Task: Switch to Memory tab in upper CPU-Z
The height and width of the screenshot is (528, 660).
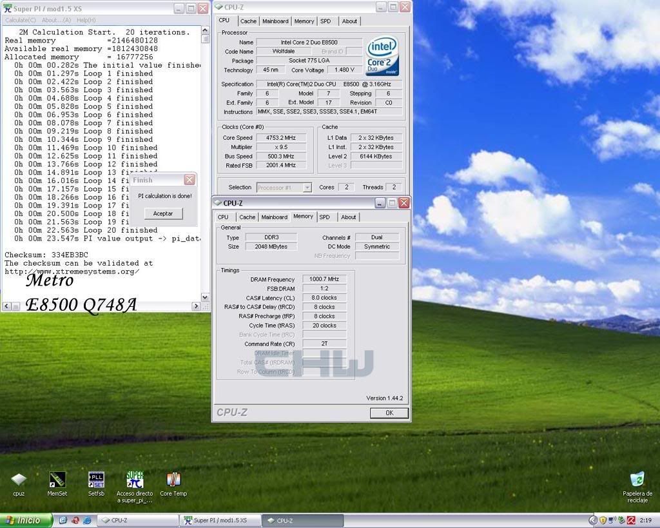Action: (x=304, y=21)
